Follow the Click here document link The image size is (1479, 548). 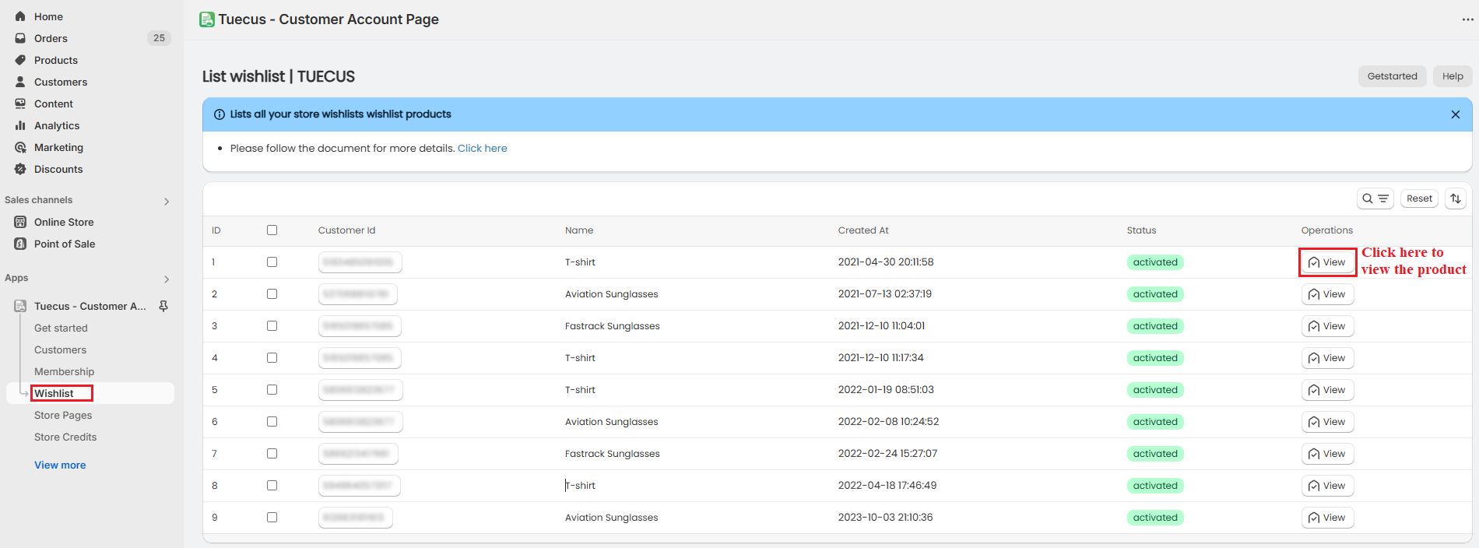(482, 149)
